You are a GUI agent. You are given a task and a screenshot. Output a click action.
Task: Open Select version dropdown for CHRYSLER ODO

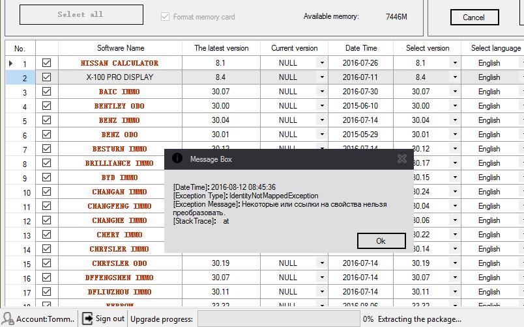click(x=455, y=263)
